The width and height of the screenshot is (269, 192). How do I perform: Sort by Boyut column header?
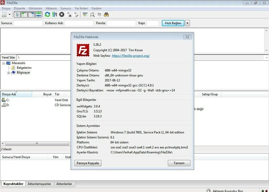[x=43, y=94]
